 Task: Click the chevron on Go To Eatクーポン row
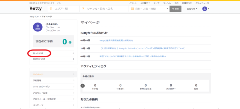pyautogui.click(x=74, y=86)
